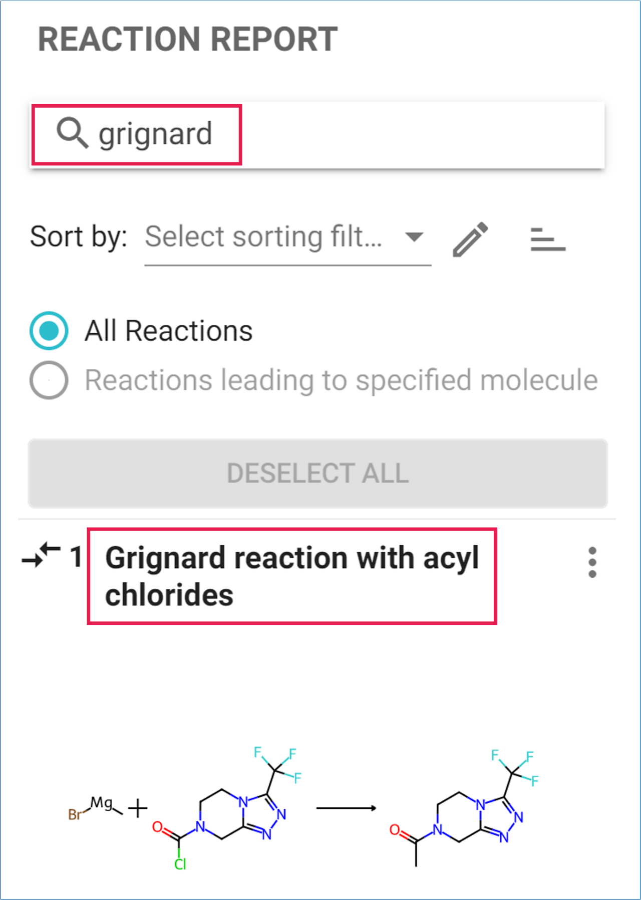
Task: Open the three-dot reaction options menu
Action: click(592, 562)
